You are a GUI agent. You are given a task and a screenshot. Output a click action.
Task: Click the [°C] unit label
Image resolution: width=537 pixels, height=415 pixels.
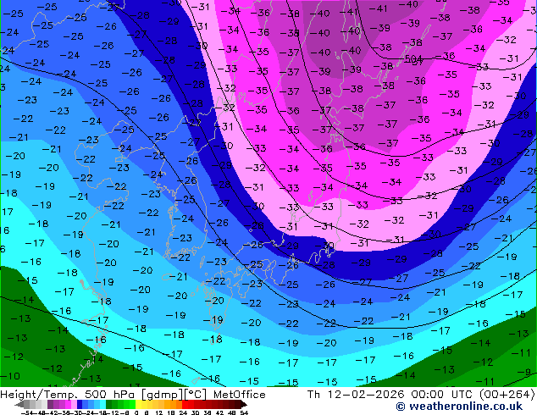point(196,395)
